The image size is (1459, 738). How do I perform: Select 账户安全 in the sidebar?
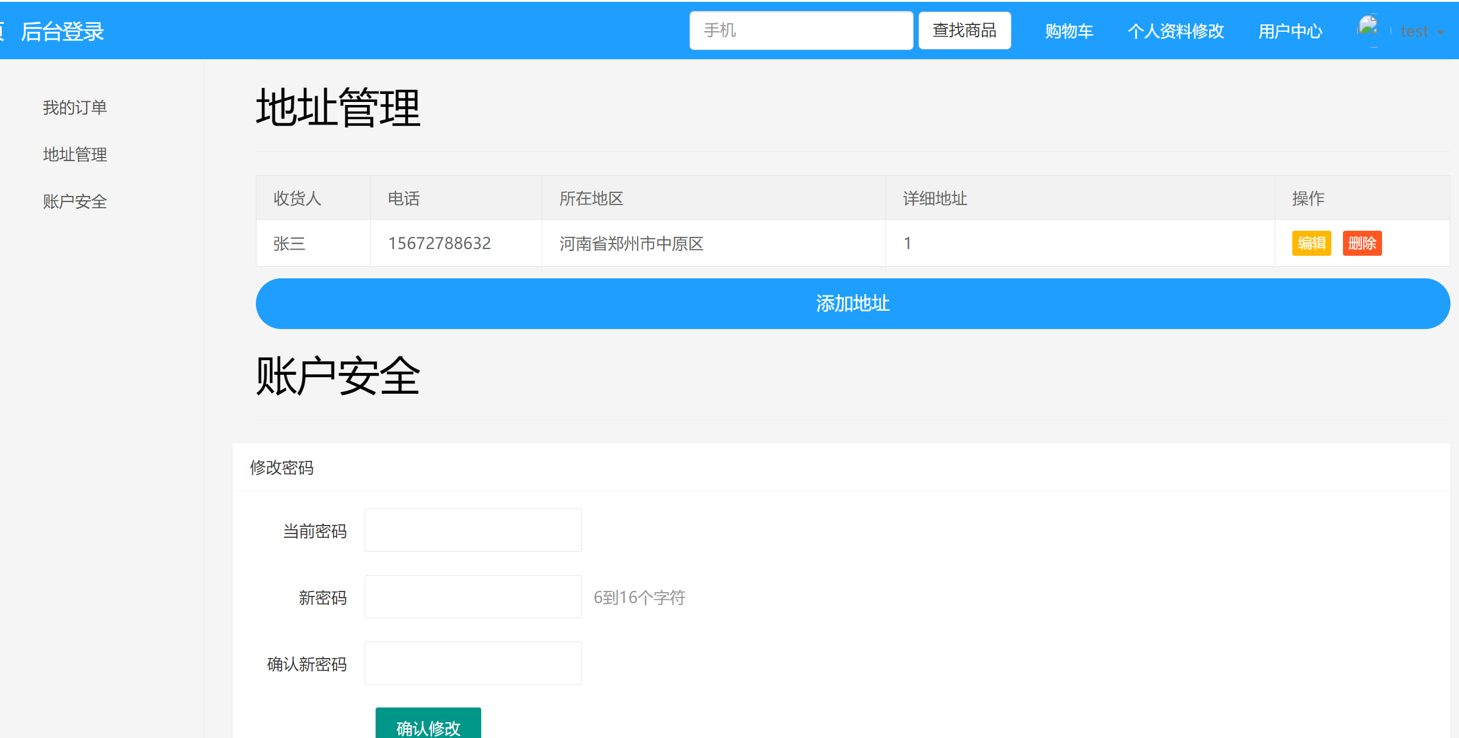click(75, 201)
